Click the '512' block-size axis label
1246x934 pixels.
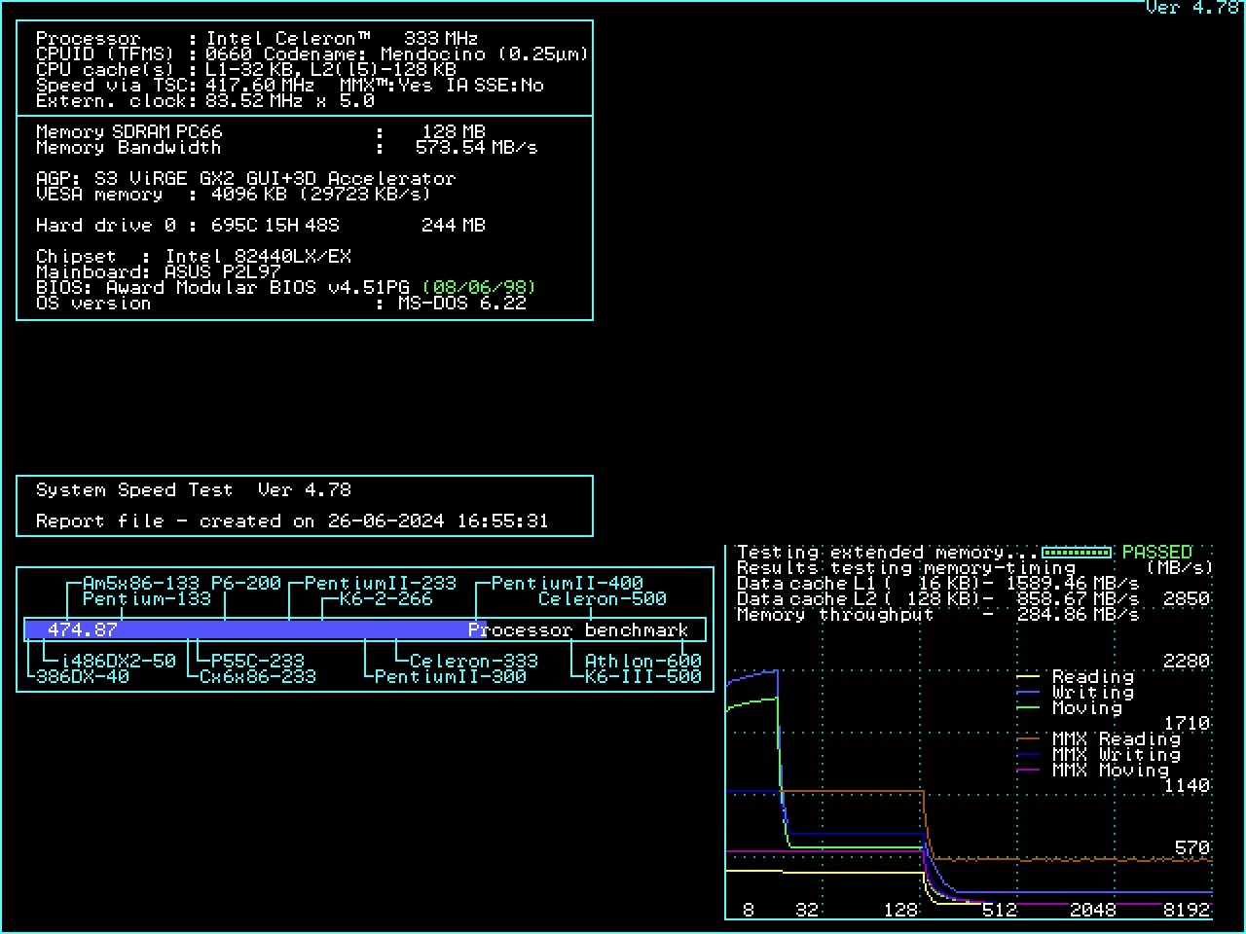click(1000, 911)
